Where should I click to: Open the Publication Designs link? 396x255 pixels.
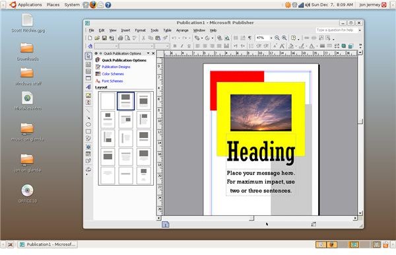pos(116,67)
